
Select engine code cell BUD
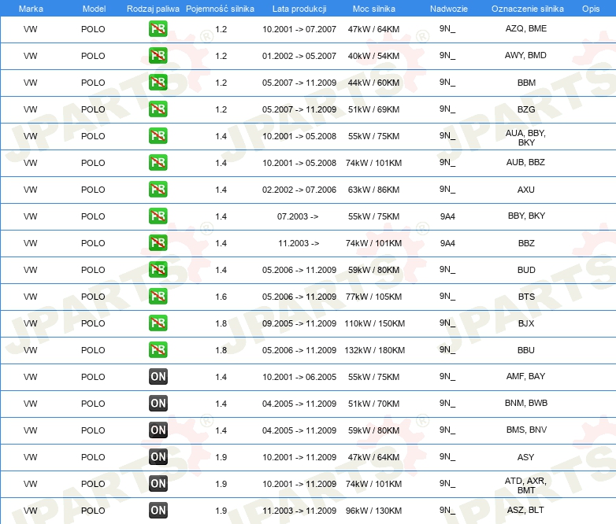526,270
